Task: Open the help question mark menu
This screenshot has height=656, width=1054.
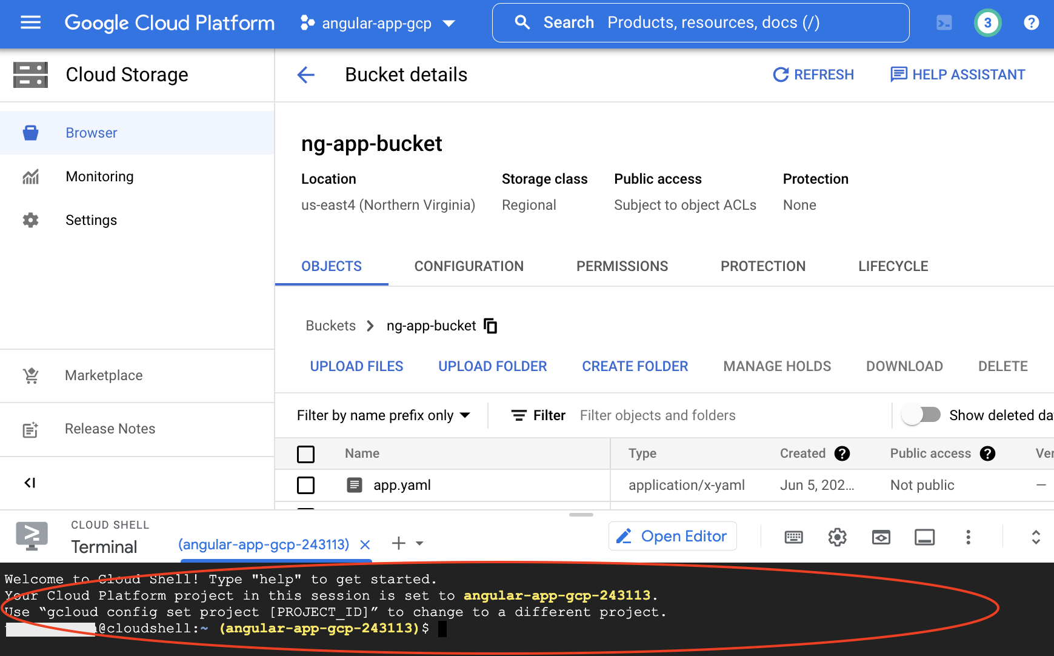Action: (1031, 23)
